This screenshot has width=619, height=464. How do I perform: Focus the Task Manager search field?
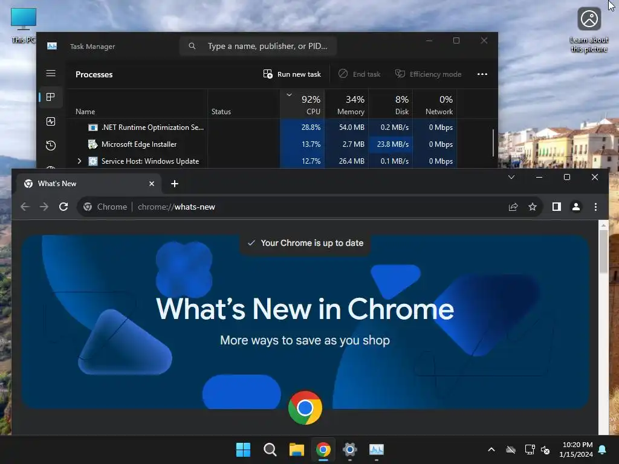[x=258, y=46]
